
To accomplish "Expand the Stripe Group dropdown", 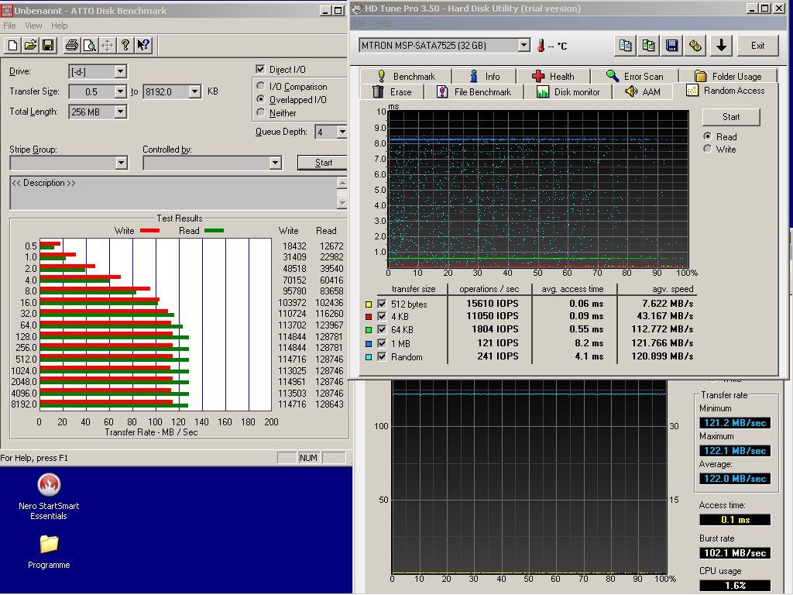I will click(x=121, y=163).
